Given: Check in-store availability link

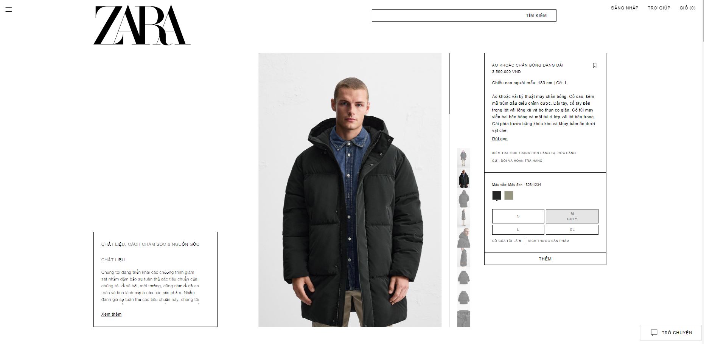Looking at the screenshot, I should click(534, 153).
